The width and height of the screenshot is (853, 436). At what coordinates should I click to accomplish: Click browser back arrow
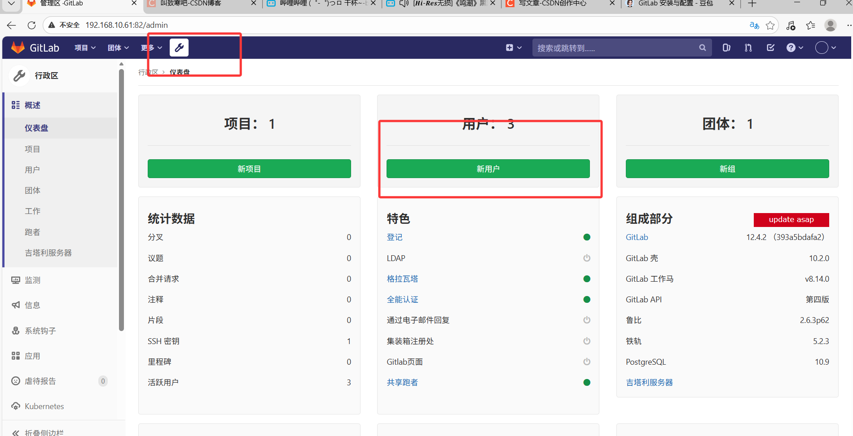pos(12,25)
